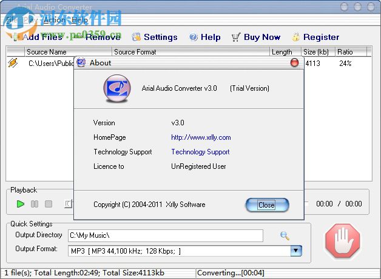
Task: Click the total length status bar text
Action: coord(84,273)
